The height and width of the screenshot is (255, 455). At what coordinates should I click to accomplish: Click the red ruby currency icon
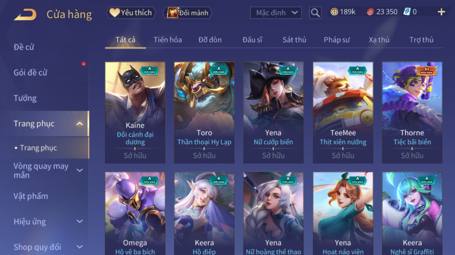(x=370, y=12)
